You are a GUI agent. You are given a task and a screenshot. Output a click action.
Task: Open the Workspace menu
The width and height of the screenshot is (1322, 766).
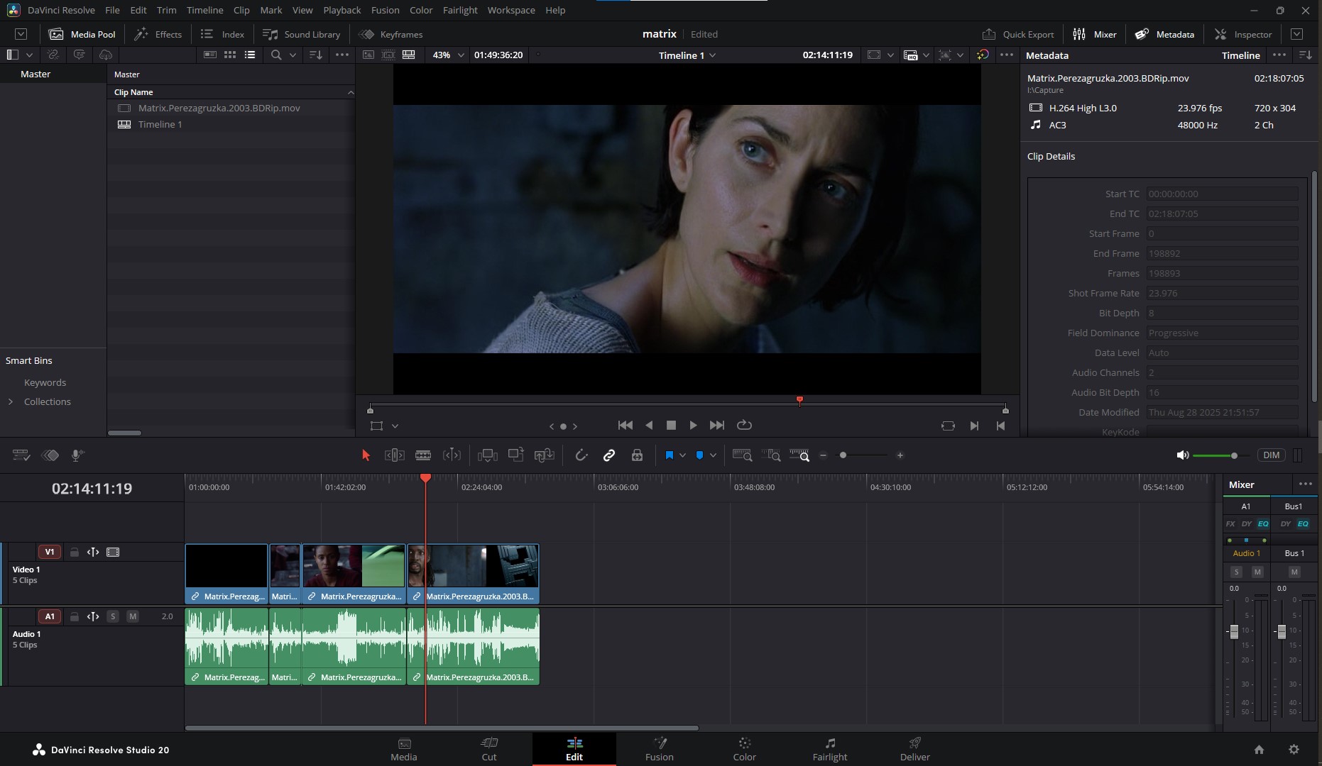pos(511,10)
